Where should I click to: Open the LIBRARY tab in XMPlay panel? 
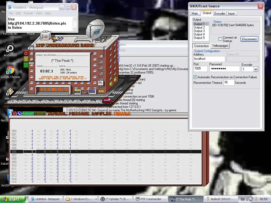click(x=40, y=114)
